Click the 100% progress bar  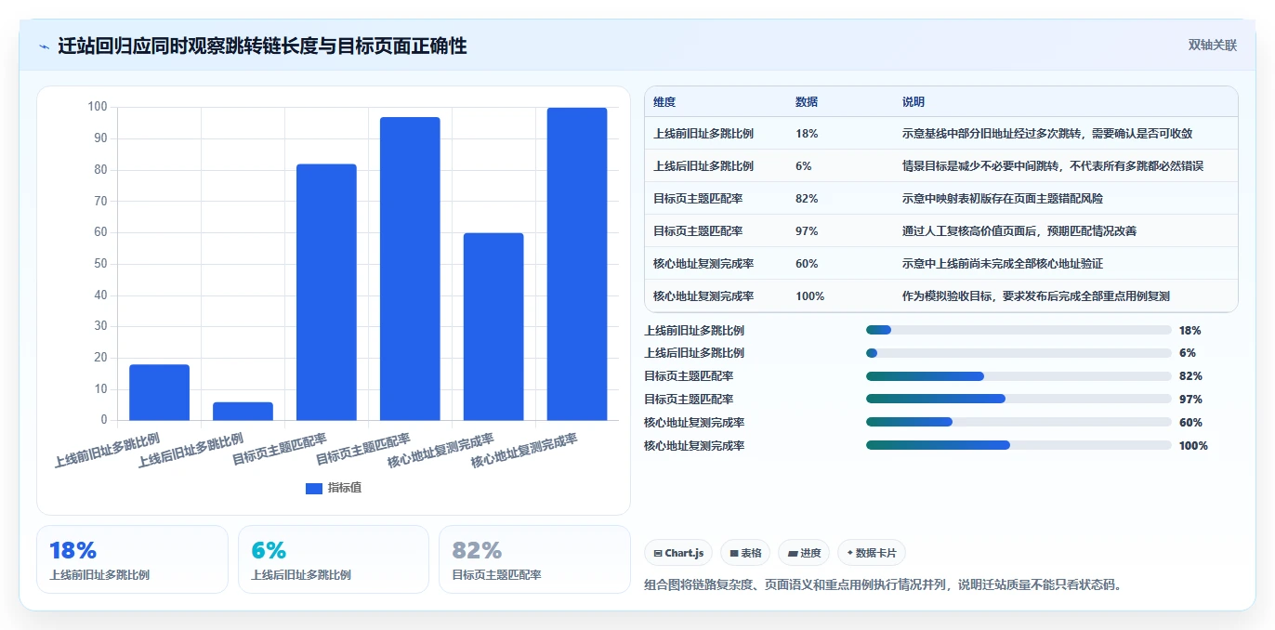tap(1019, 445)
